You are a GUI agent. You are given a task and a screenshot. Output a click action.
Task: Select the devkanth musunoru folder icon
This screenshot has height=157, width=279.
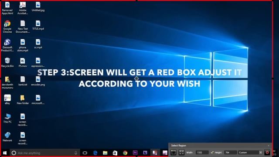coord(7,82)
